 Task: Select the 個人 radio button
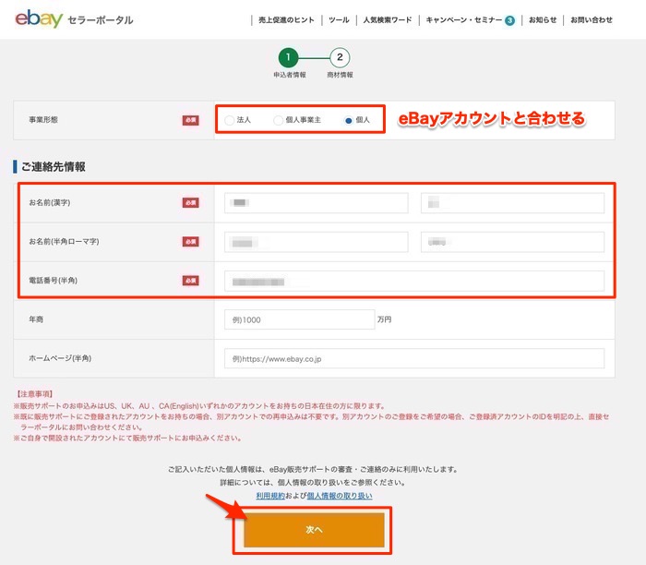pos(348,120)
